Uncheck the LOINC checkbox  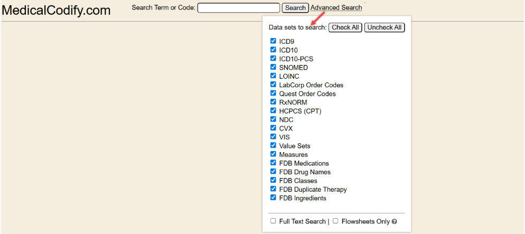(x=273, y=76)
